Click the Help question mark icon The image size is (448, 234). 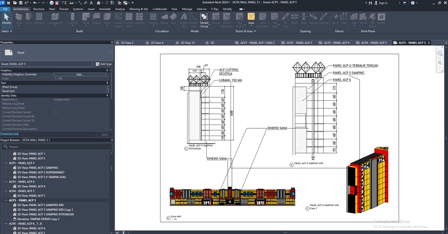(x=413, y=3)
